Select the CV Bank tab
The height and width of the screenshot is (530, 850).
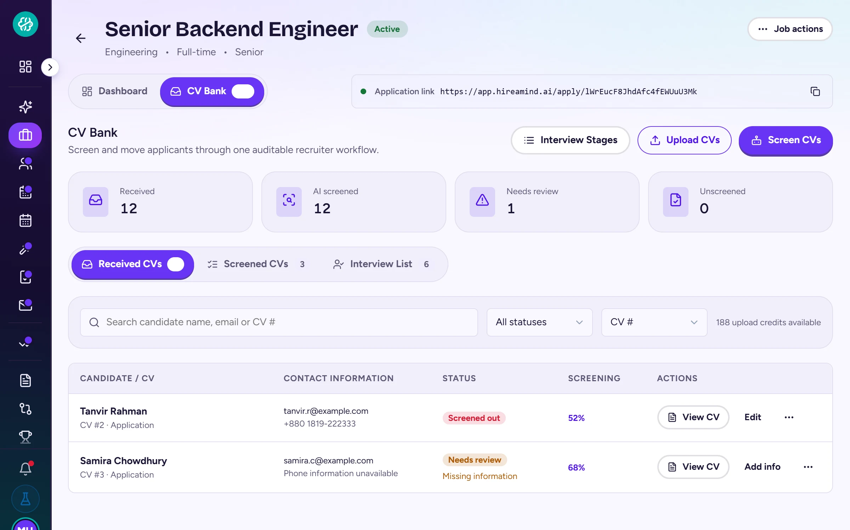(212, 91)
